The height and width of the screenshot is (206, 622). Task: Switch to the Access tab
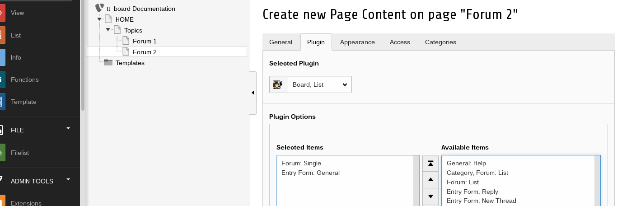[400, 42]
